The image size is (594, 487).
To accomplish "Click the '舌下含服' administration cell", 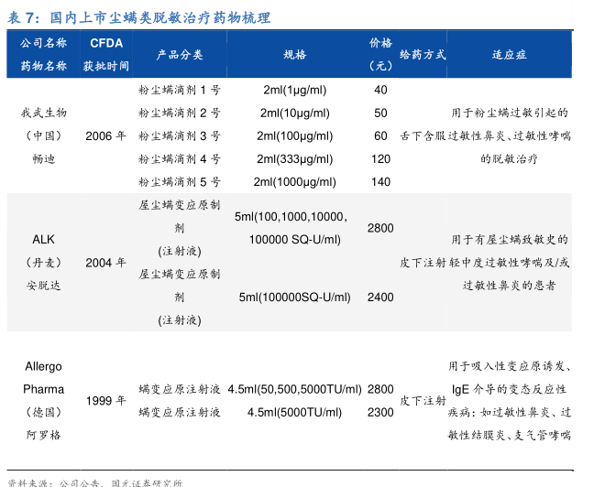I will click(x=422, y=135).
